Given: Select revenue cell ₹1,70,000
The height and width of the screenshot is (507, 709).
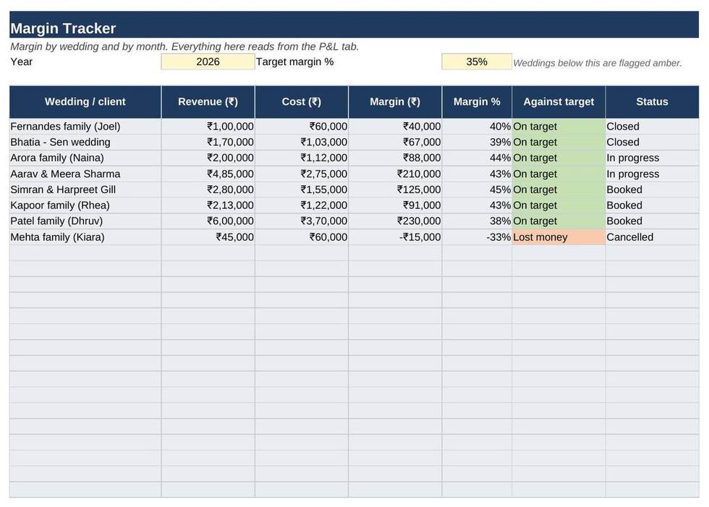Looking at the screenshot, I should click(x=208, y=142).
